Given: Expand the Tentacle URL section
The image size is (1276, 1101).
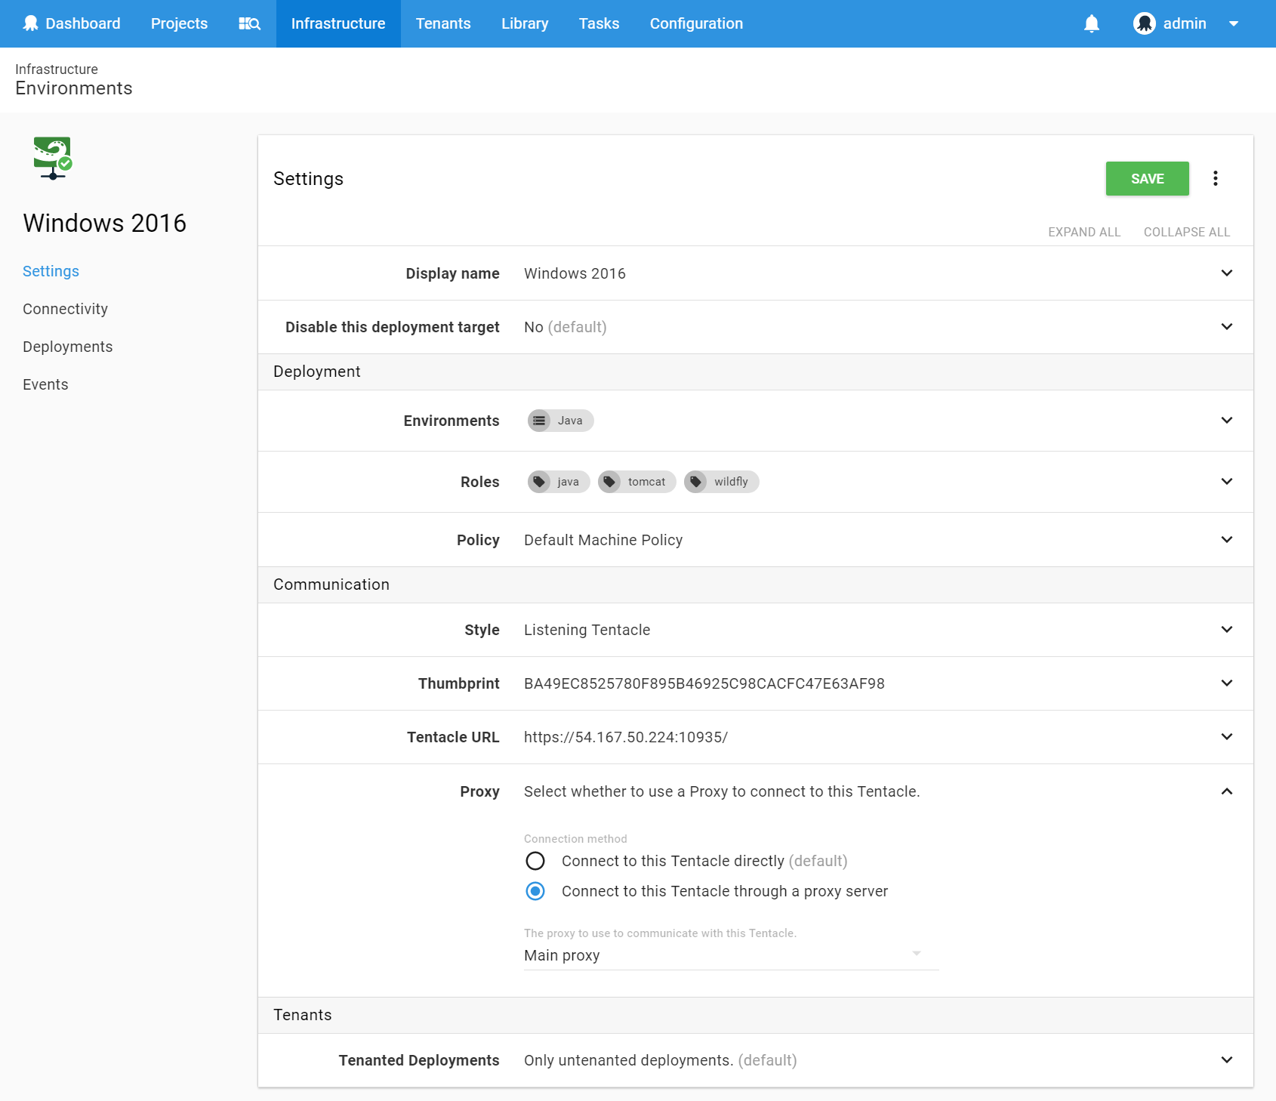Looking at the screenshot, I should pos(1227,736).
